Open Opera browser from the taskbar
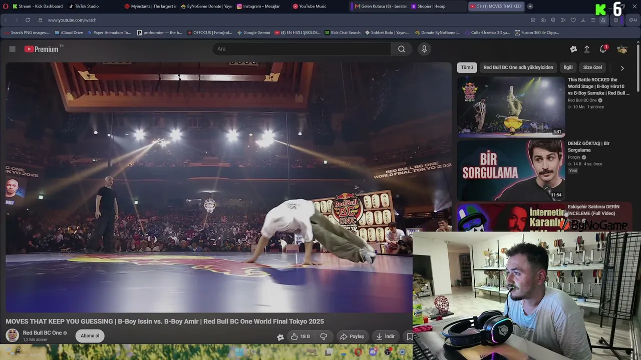 (358, 352)
